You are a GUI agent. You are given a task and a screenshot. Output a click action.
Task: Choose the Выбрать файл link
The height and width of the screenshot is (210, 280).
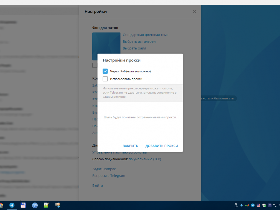click(x=134, y=48)
